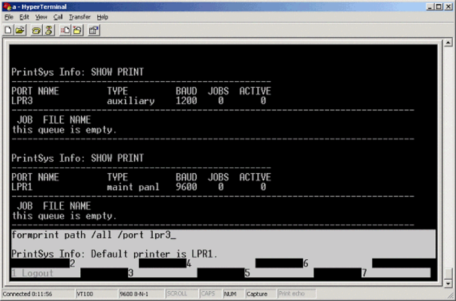Click the Call (connect) phone icon
456x301 pixels.
click(x=36, y=30)
